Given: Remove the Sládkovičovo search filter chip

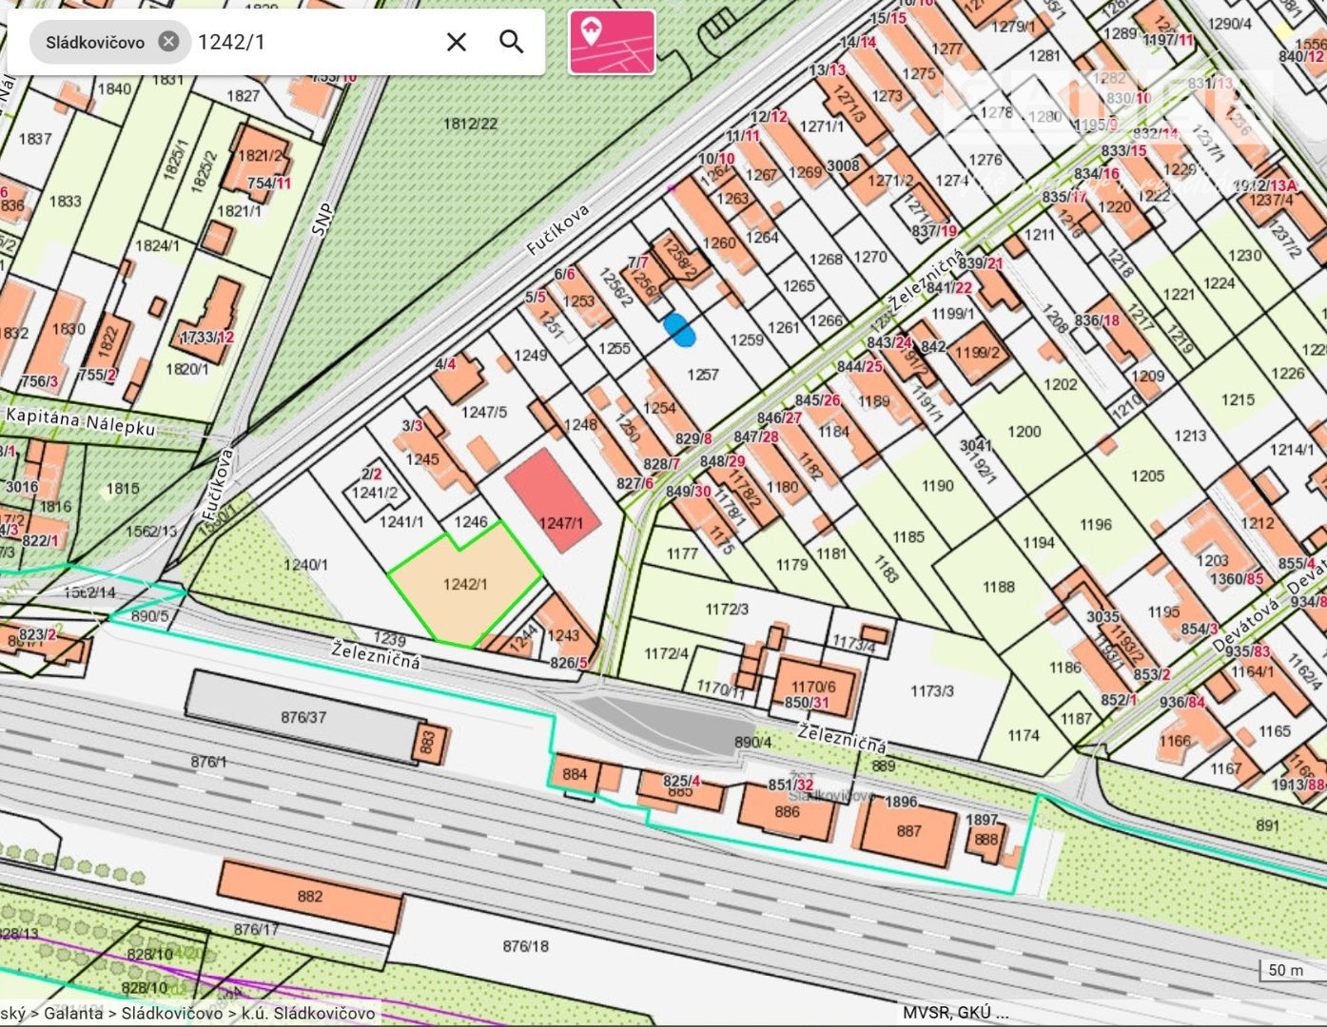Looking at the screenshot, I should (168, 42).
